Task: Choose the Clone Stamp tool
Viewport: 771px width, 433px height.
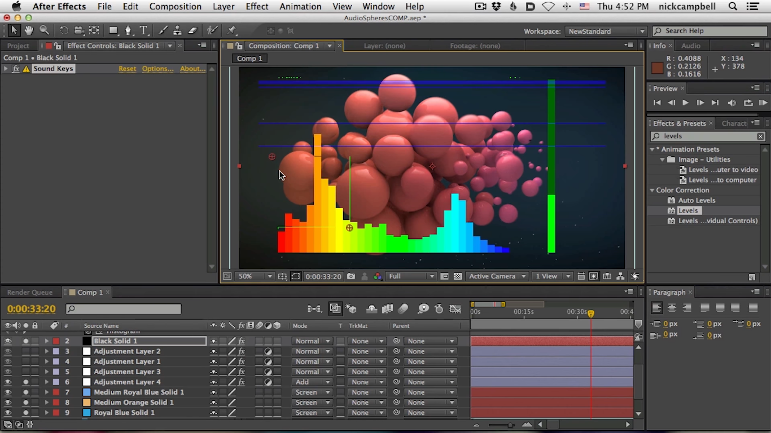Action: click(177, 30)
